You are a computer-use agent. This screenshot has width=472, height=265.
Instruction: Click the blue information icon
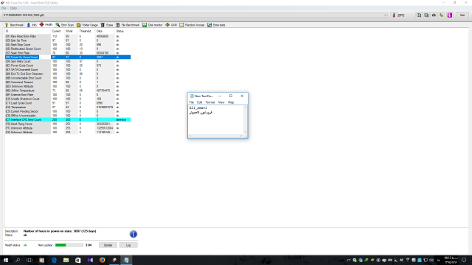coord(133,234)
